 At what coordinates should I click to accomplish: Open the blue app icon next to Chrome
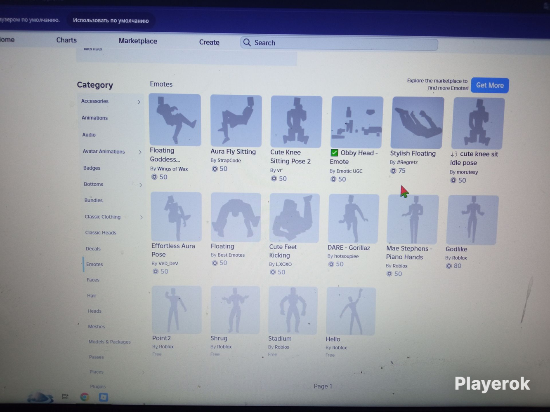click(104, 397)
